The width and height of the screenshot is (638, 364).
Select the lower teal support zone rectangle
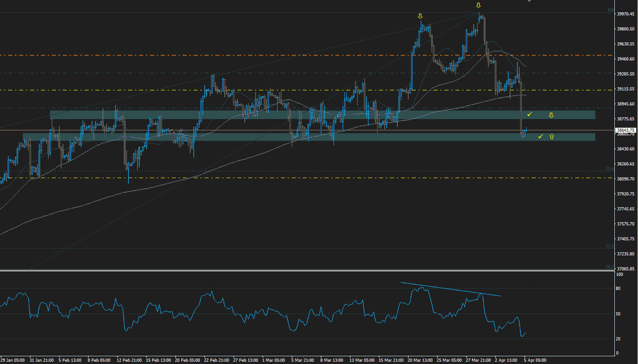tap(309, 137)
